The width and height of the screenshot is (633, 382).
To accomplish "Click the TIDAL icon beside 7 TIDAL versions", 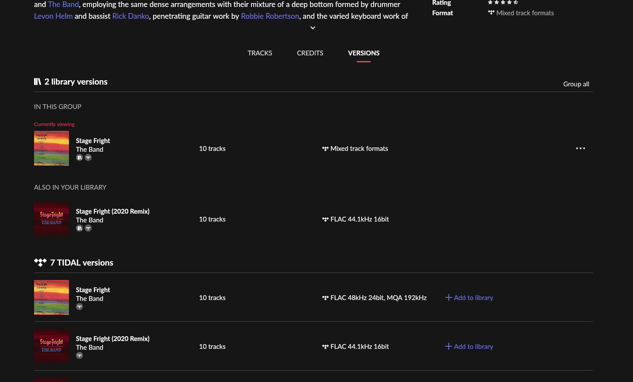I will click(x=41, y=262).
